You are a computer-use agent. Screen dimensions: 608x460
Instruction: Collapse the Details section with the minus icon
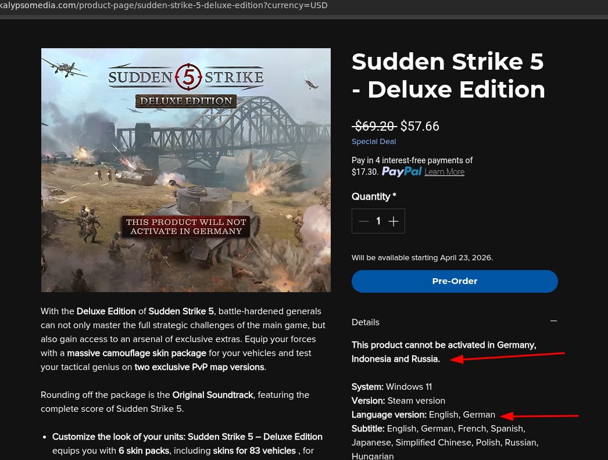[x=553, y=321]
